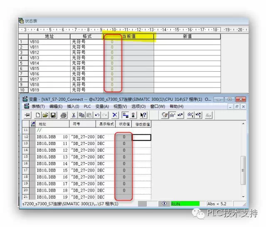Screen dimensions: 266x227
Task: Click the 变量 window title bar icon
Action: 25,99
